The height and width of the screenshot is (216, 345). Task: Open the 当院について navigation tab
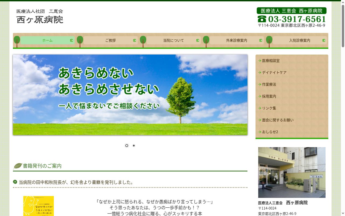coord(174,40)
